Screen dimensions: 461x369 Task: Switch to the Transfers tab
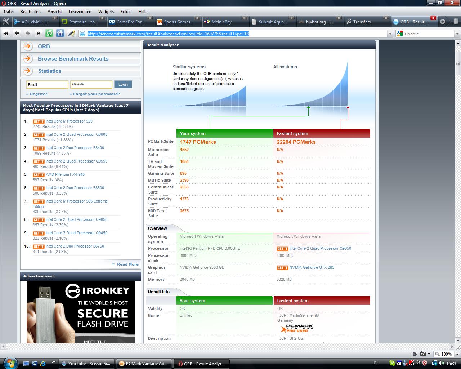367,22
